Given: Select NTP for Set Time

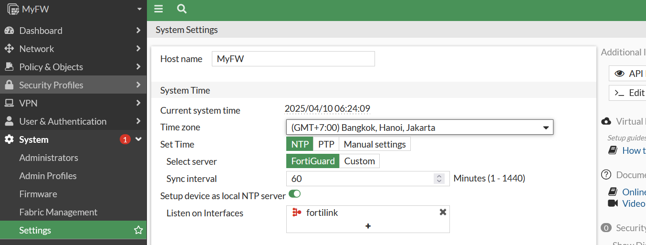Looking at the screenshot, I should [x=300, y=144].
